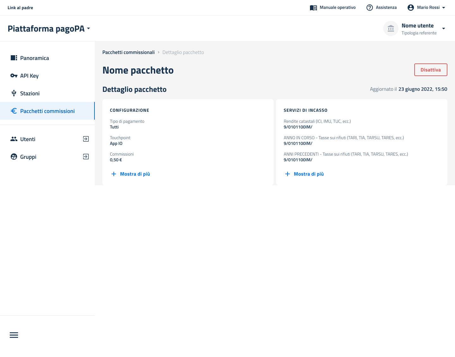The width and height of the screenshot is (455, 357).
Task: Expand Mostra di più in Configurazione card
Action: [131, 174]
